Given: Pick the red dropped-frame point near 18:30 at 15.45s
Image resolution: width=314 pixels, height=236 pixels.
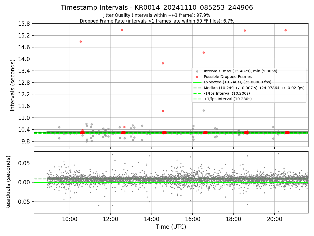Looking at the screenshot, I should pos(245,30).
